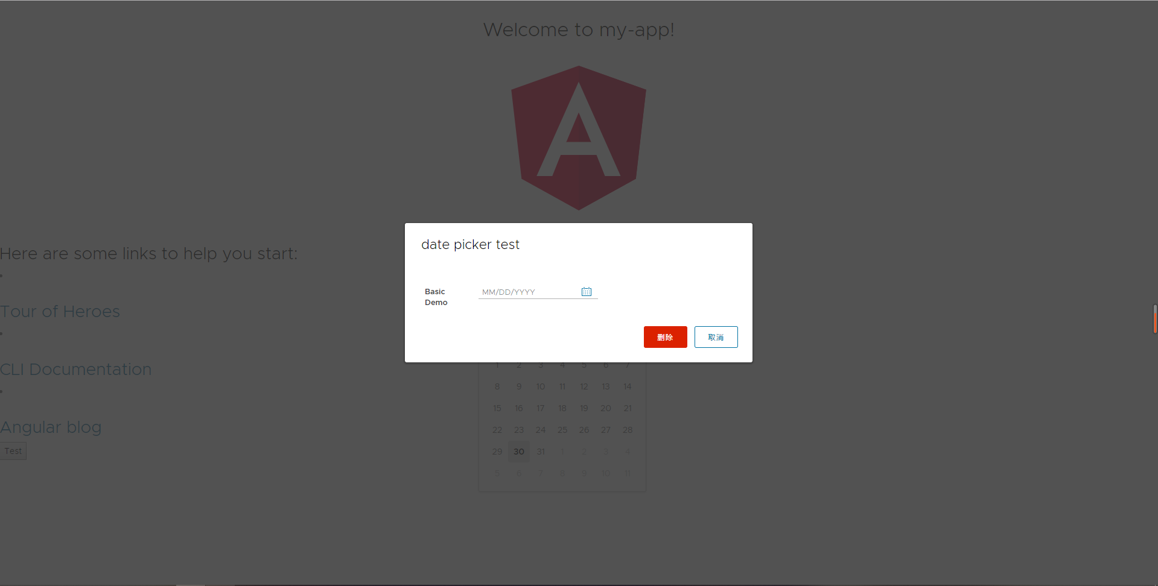Pick day 12 in the calendar

coord(584,386)
